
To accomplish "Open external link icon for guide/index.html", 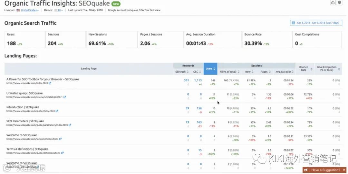I will [57, 111].
